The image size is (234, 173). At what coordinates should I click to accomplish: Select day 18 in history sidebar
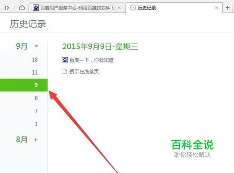(35, 60)
